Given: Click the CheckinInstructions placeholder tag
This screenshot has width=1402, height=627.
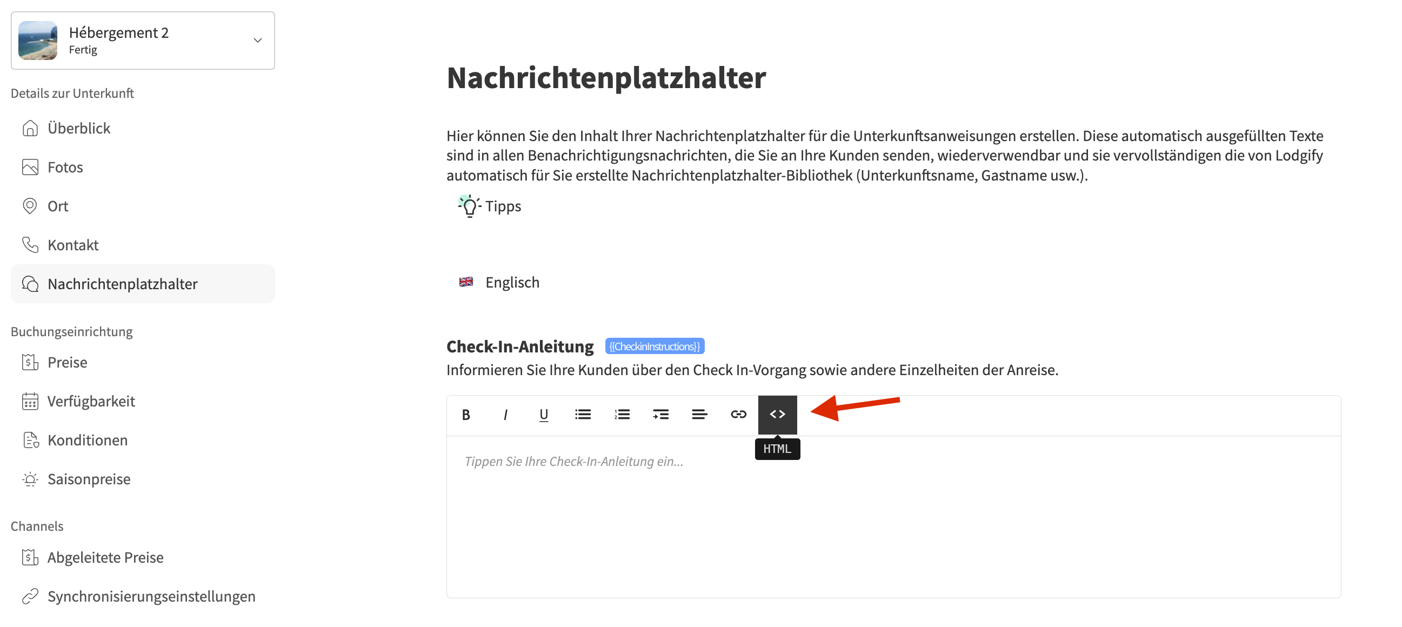Looking at the screenshot, I should coord(654,346).
